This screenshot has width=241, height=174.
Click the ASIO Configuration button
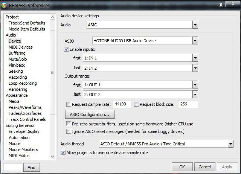(x=90, y=114)
